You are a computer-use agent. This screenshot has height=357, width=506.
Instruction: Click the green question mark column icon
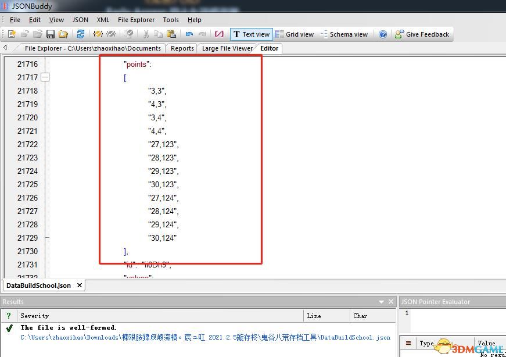click(x=9, y=316)
